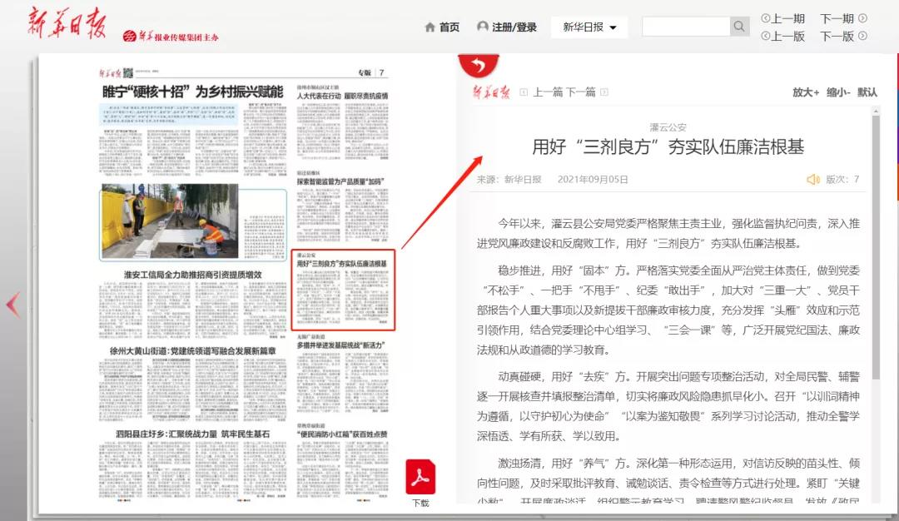Click the 下载 label under the PDF icon
899x521 pixels.
click(420, 503)
